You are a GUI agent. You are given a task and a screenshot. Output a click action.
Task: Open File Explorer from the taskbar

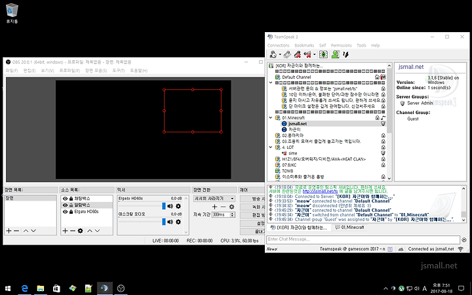click(41, 288)
